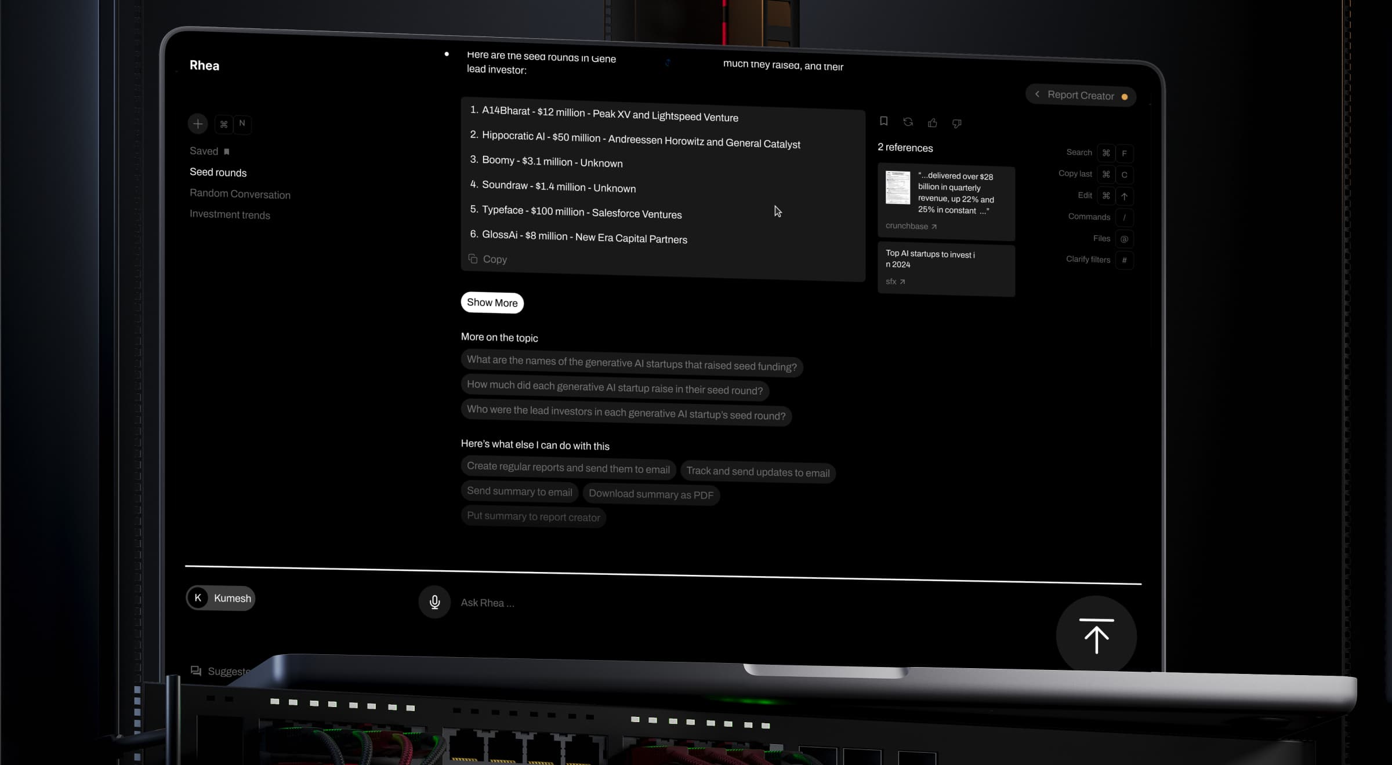
Task: Open the Report Creator panel
Action: coord(1081,95)
